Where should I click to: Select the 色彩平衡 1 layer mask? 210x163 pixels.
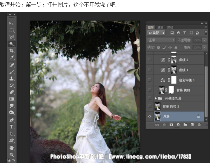point(174,80)
